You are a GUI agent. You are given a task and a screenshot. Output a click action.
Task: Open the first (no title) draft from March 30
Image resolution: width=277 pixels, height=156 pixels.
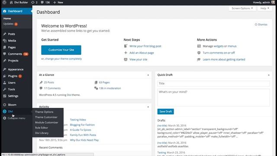coord(162,126)
